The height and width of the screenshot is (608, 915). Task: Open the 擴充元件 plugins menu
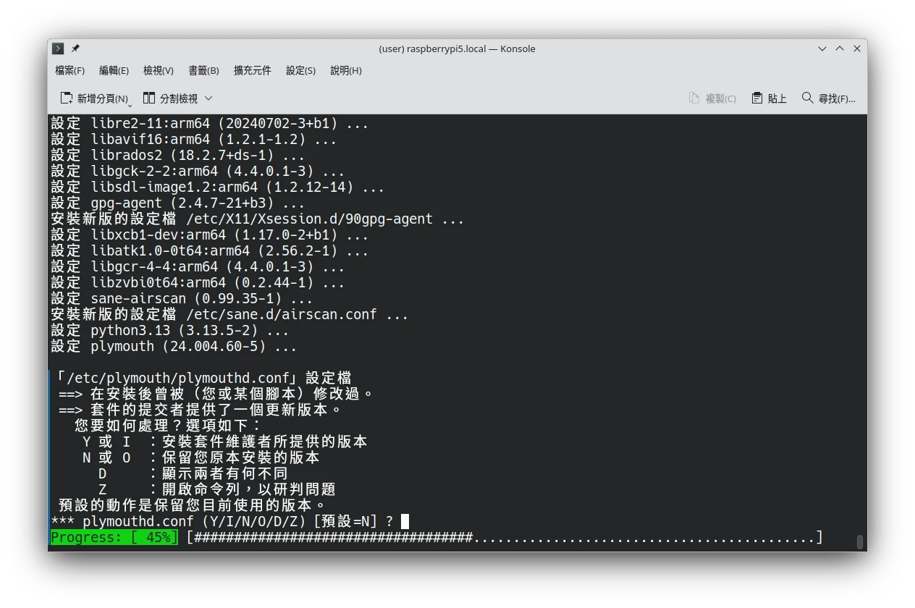click(x=252, y=70)
